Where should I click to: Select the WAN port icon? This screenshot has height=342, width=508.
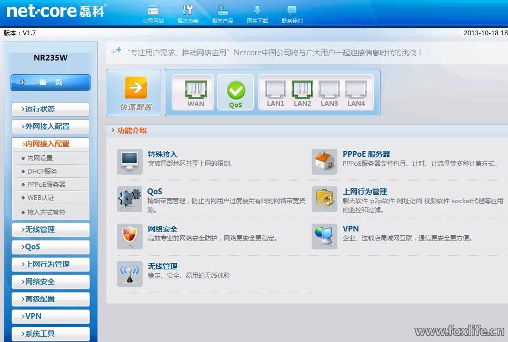(x=196, y=89)
